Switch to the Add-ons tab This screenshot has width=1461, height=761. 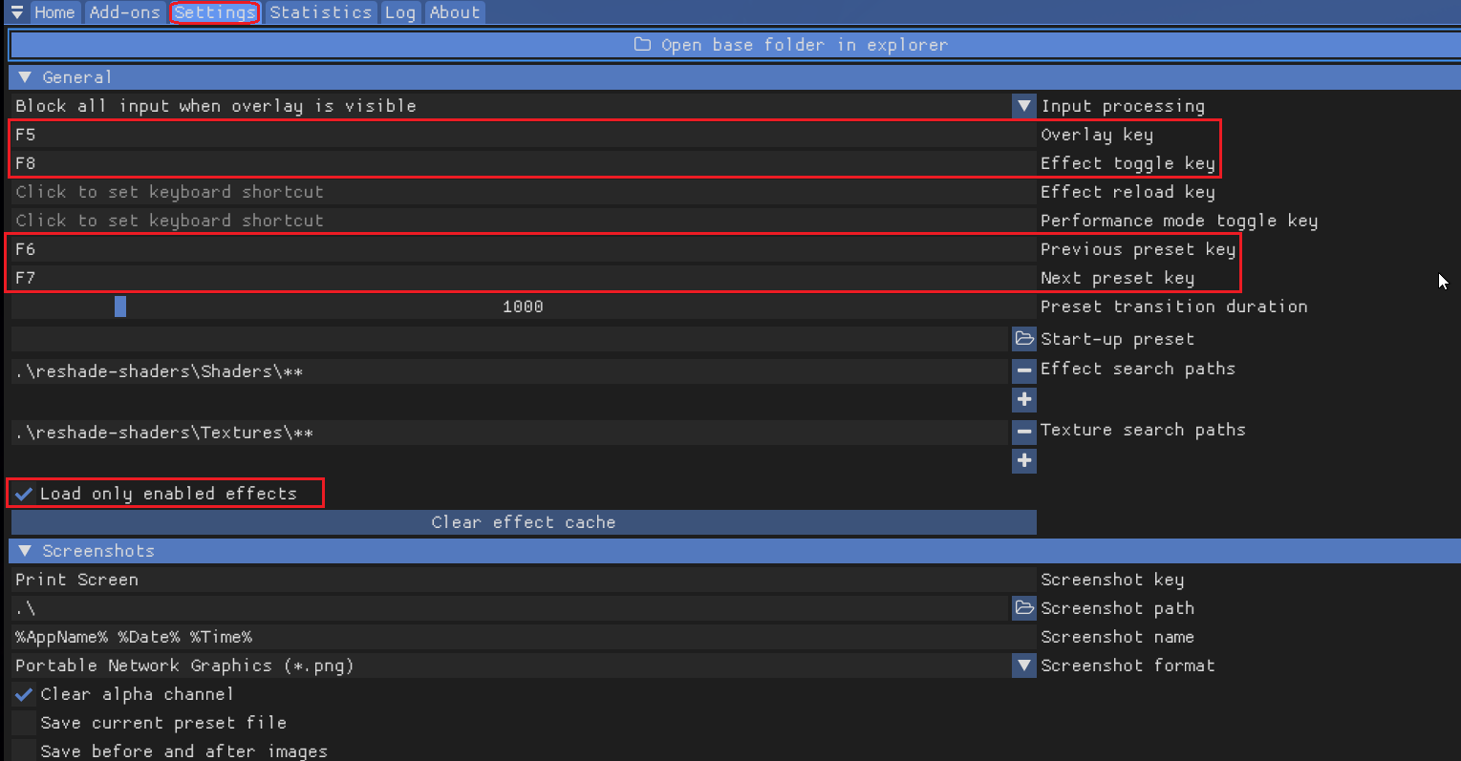coord(124,12)
